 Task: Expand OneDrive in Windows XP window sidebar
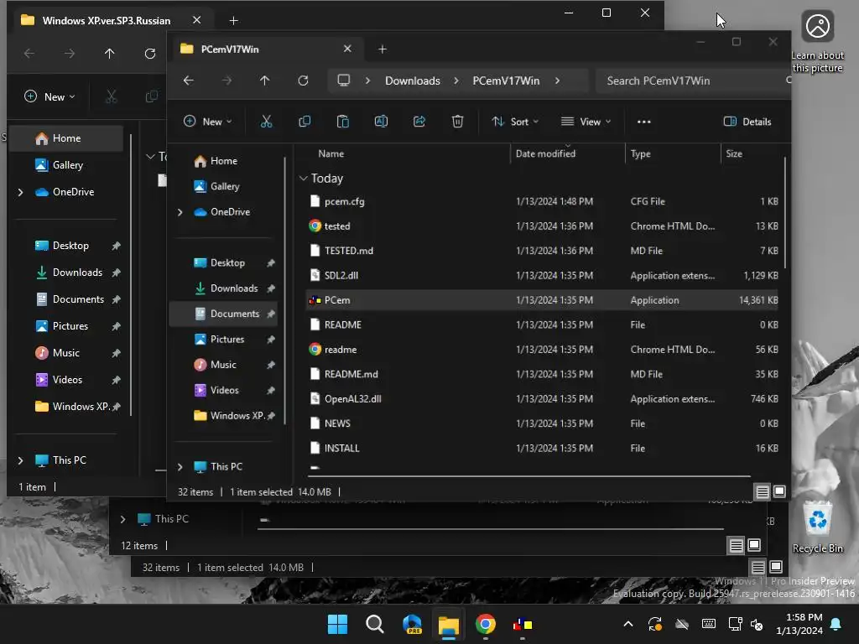(20, 192)
